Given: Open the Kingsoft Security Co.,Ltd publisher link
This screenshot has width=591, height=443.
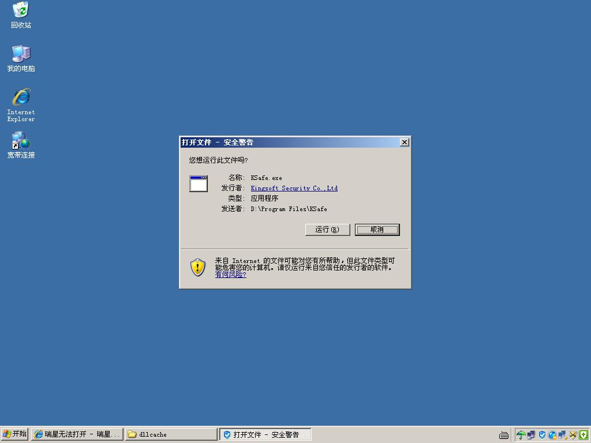Looking at the screenshot, I should [x=294, y=188].
